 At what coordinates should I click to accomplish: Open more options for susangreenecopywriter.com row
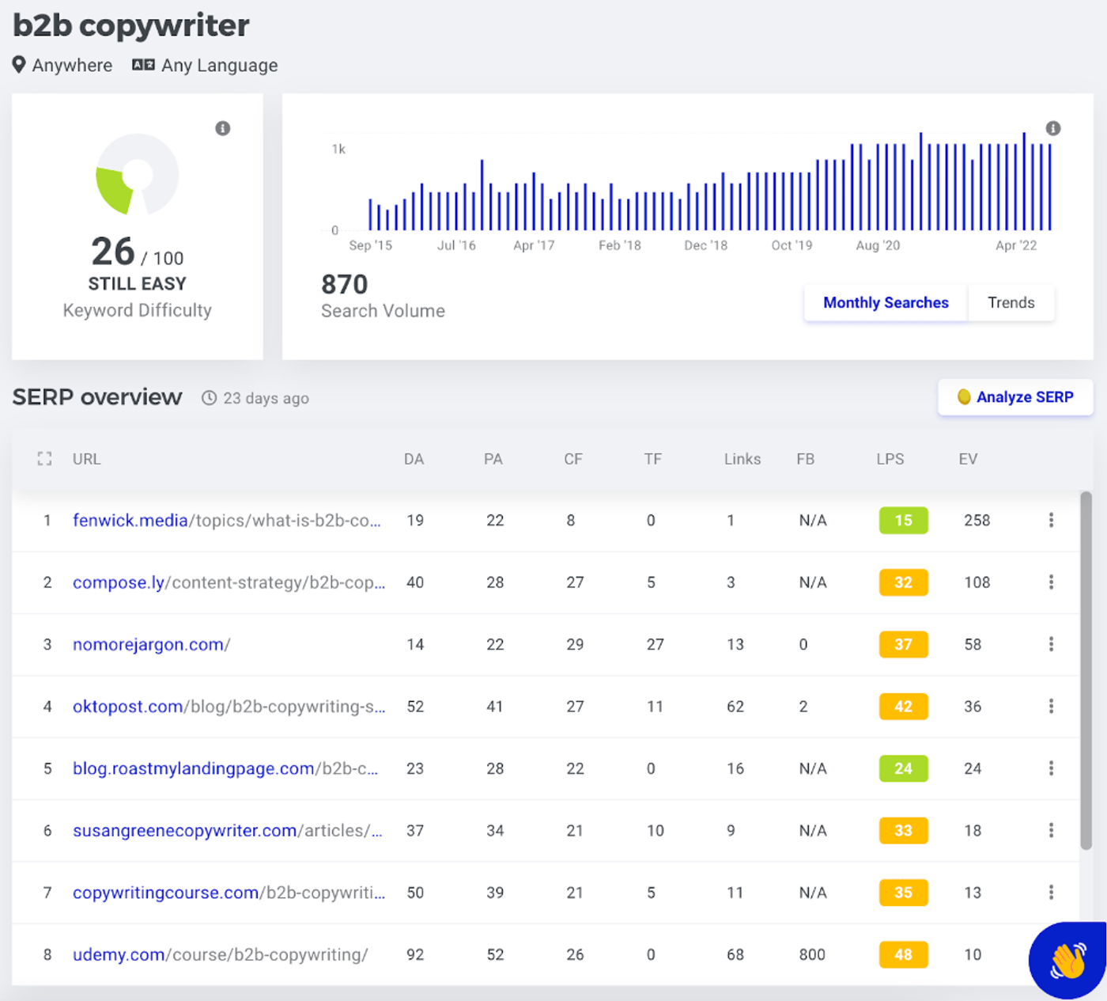click(x=1051, y=830)
